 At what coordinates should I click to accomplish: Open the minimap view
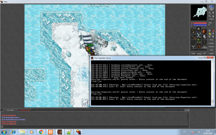(199, 13)
